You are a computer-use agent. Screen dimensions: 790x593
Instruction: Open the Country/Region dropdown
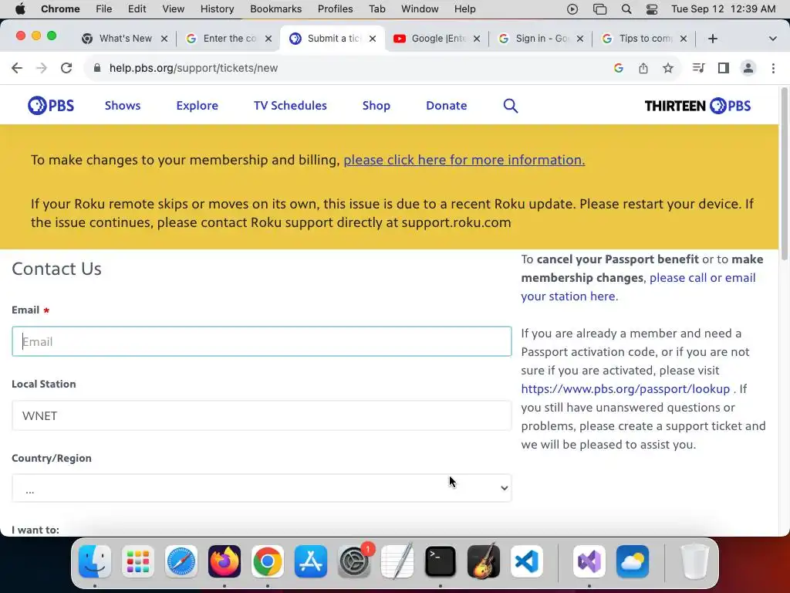262,488
